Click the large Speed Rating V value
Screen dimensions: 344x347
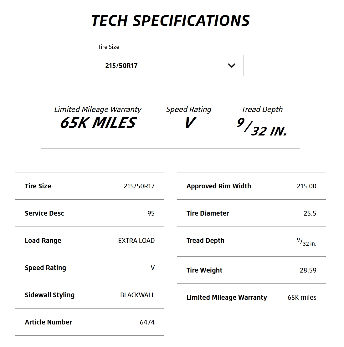[190, 123]
